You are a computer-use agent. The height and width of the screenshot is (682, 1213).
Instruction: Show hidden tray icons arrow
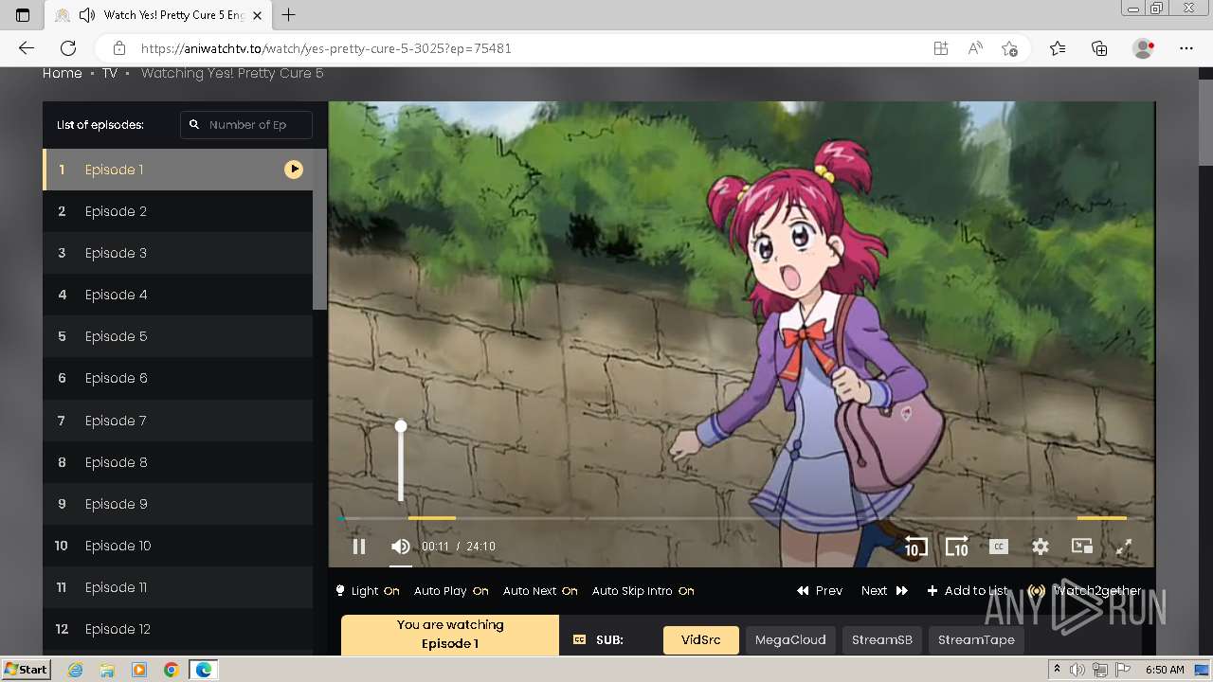click(x=1057, y=670)
